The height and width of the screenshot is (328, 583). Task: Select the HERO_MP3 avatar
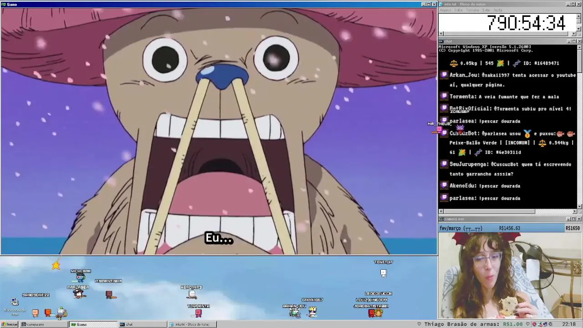coord(192,295)
